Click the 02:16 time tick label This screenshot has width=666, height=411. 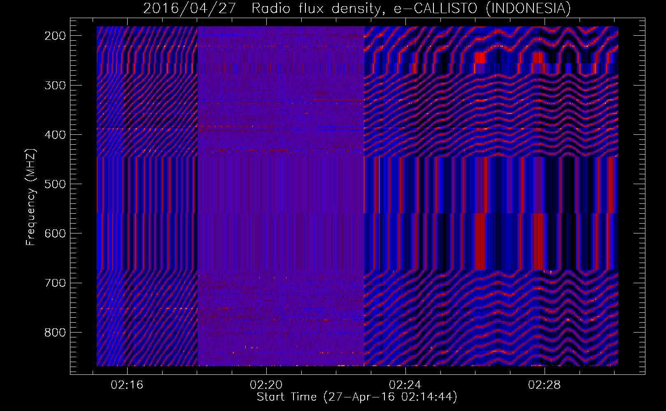point(127,385)
